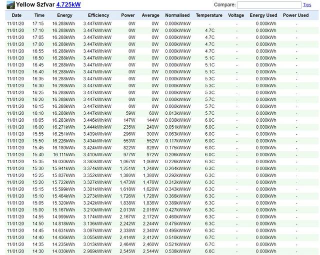Select average value 1,476W
This screenshot has width=320, height=255.
(x=151, y=182)
